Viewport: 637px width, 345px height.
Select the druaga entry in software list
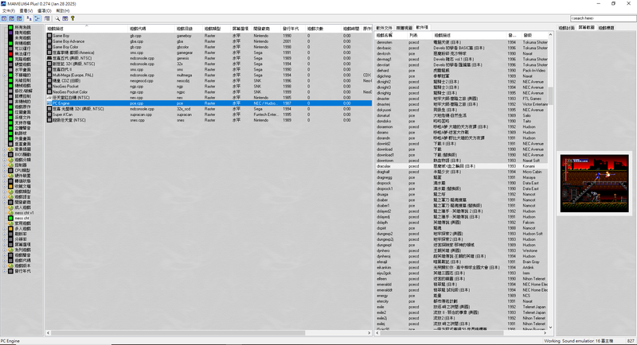[462, 194]
